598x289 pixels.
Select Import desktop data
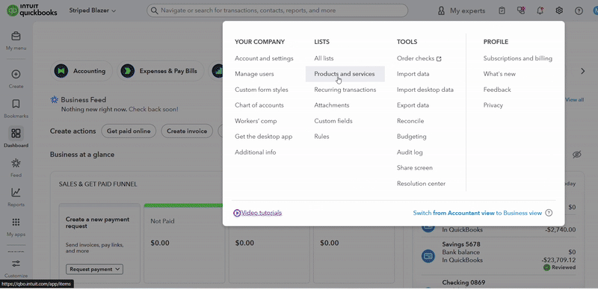point(425,90)
